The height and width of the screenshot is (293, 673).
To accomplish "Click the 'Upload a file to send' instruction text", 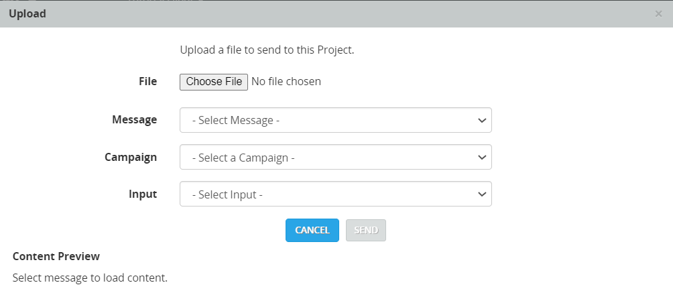I will tap(267, 50).
